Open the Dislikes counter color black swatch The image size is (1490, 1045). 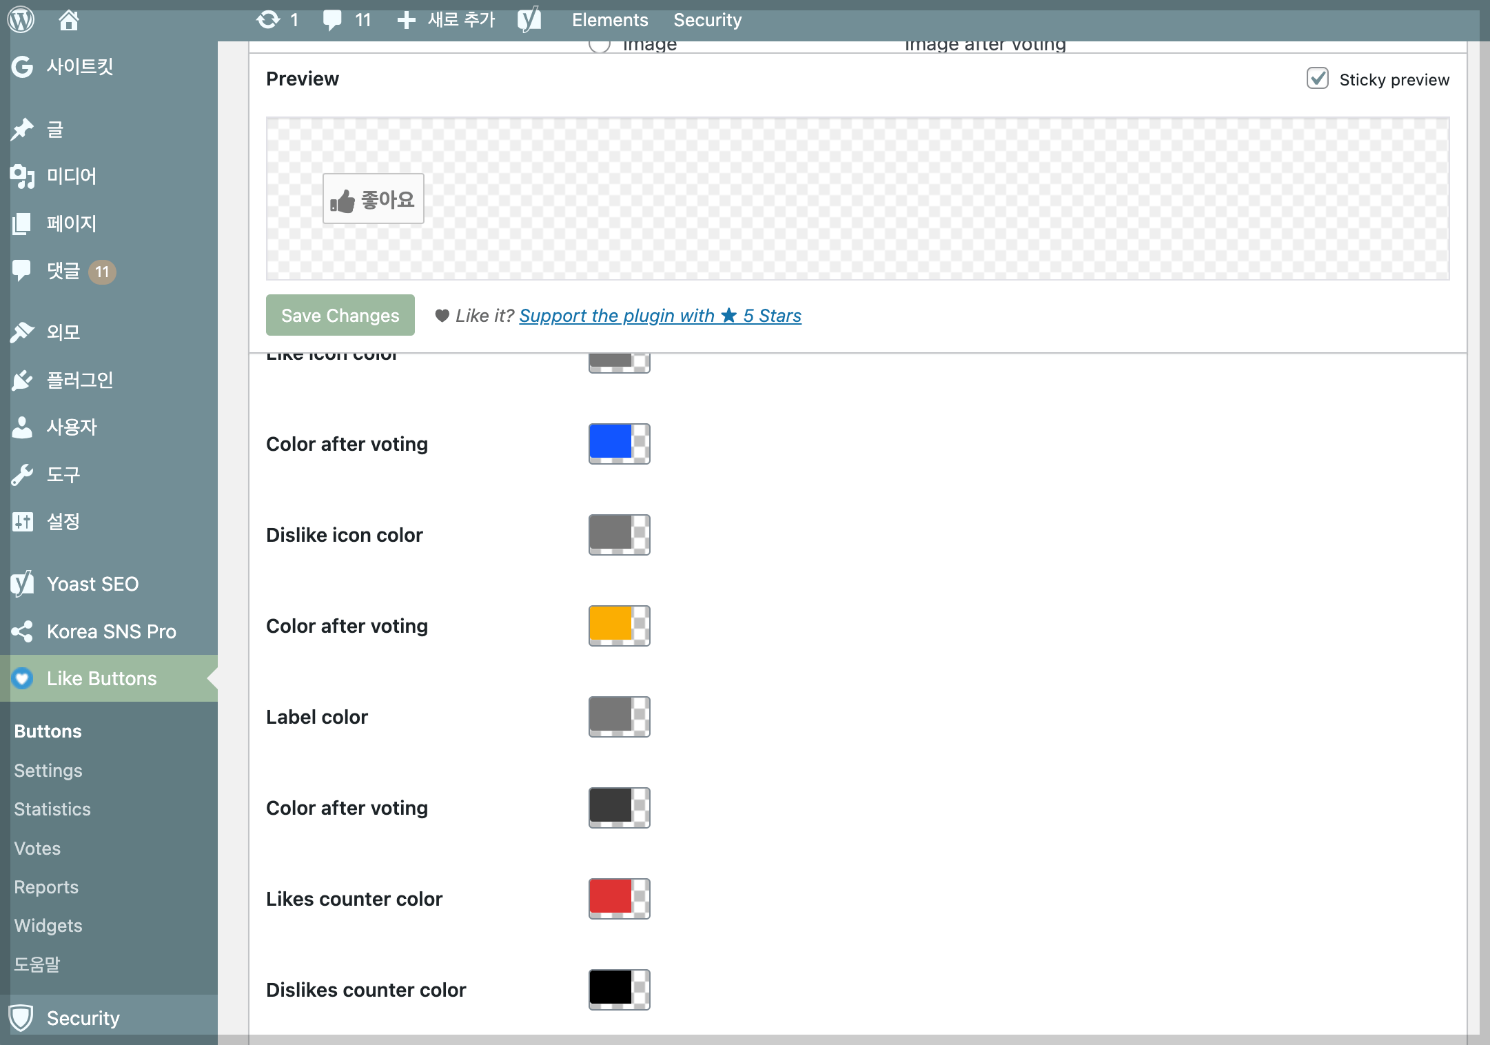[x=618, y=989]
